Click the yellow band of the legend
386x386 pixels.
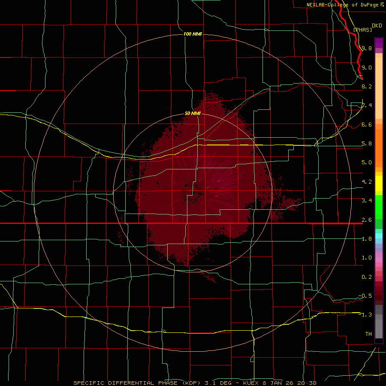tap(379, 184)
